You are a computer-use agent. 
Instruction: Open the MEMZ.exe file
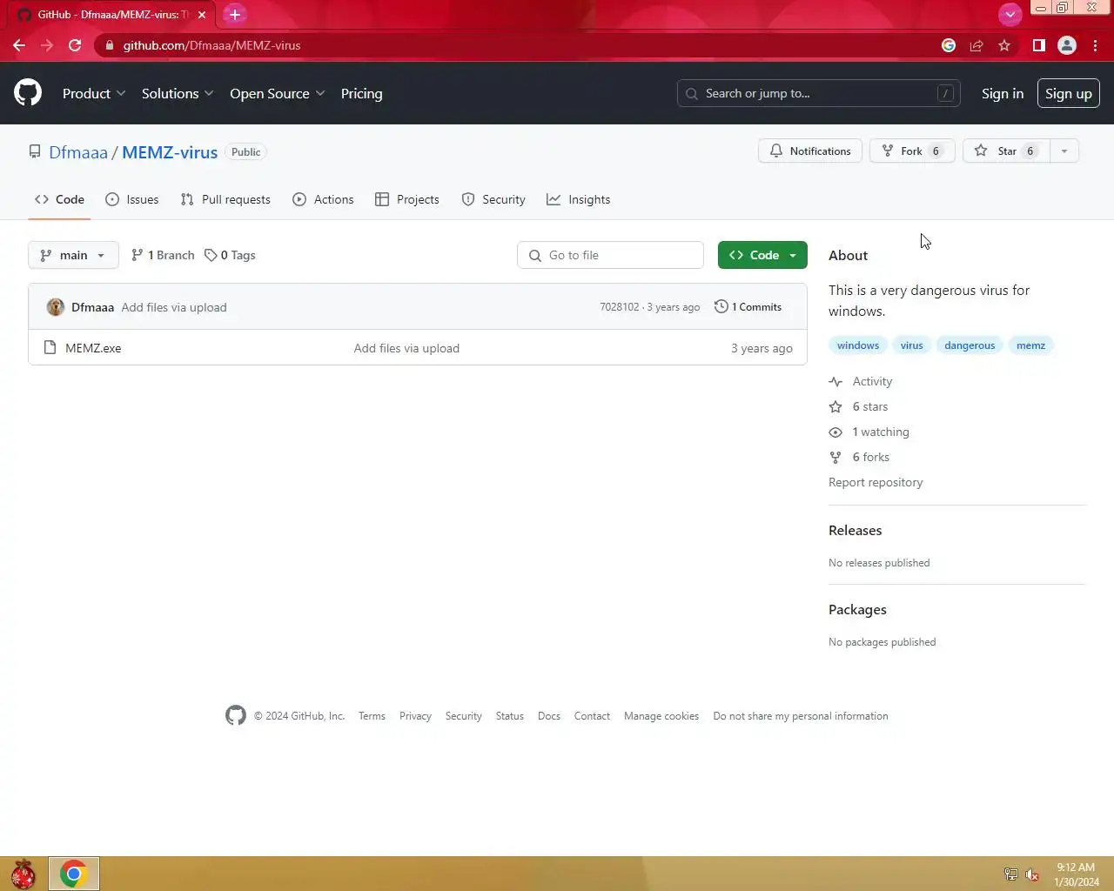tap(93, 348)
